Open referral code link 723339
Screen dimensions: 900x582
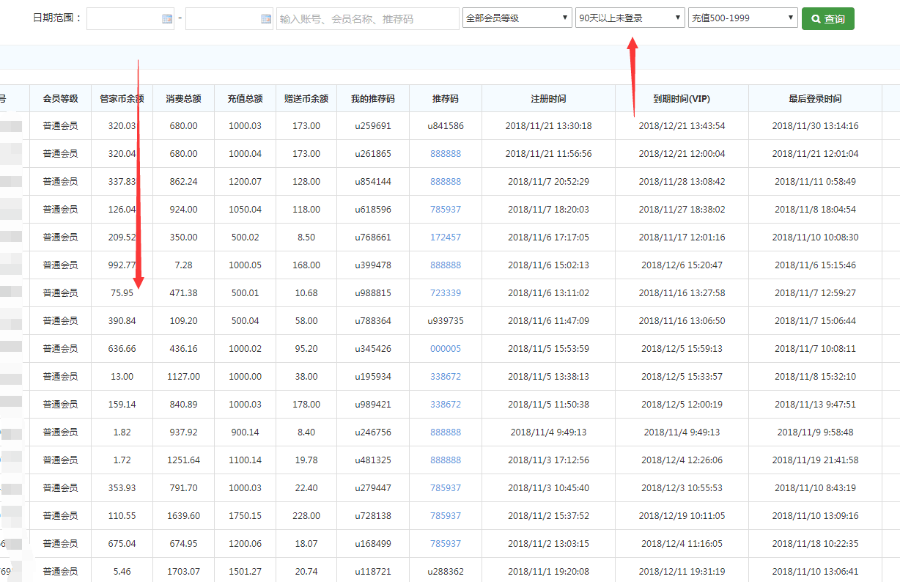(446, 293)
